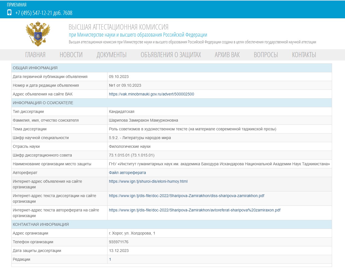Open the avtoreferat-sharipova pdf link
Image resolution: width=345 pixels, height=270 pixels.
click(x=195, y=210)
